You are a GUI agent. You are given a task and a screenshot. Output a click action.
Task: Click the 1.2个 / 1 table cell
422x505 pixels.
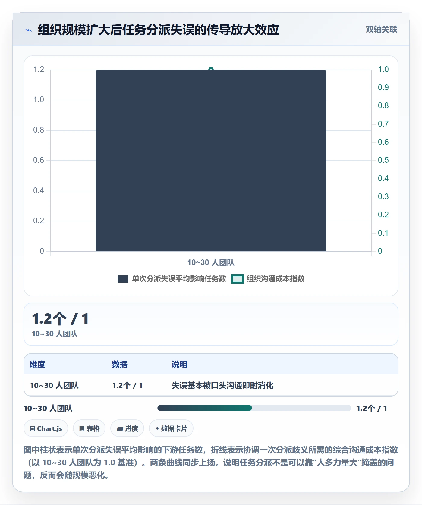(x=127, y=385)
